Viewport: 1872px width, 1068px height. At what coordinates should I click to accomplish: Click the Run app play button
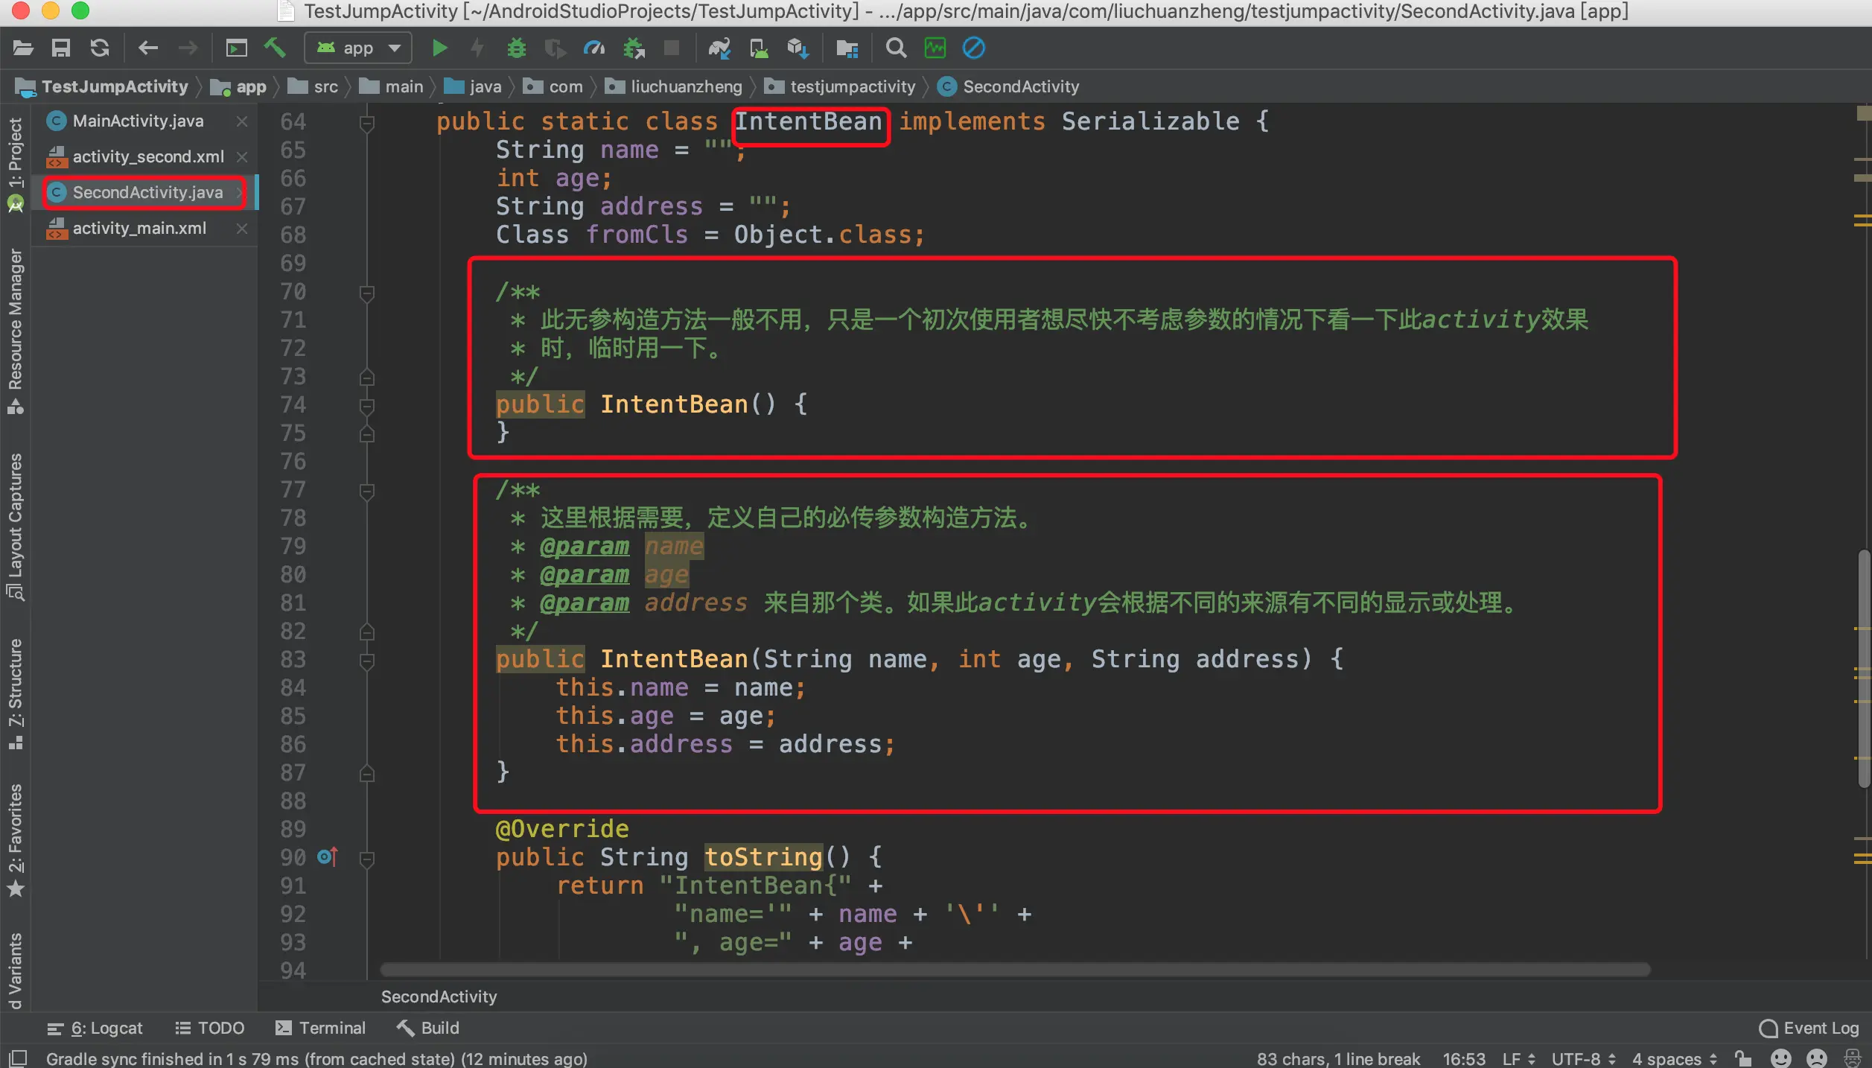pyautogui.click(x=439, y=48)
